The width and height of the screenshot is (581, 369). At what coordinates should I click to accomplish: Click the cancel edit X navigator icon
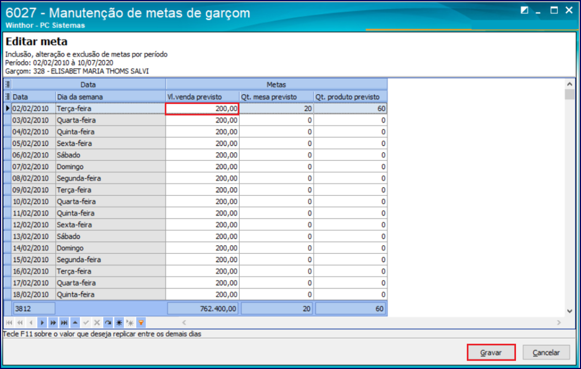(x=97, y=323)
